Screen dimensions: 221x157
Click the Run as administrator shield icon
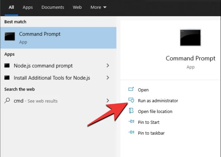[x=131, y=100]
